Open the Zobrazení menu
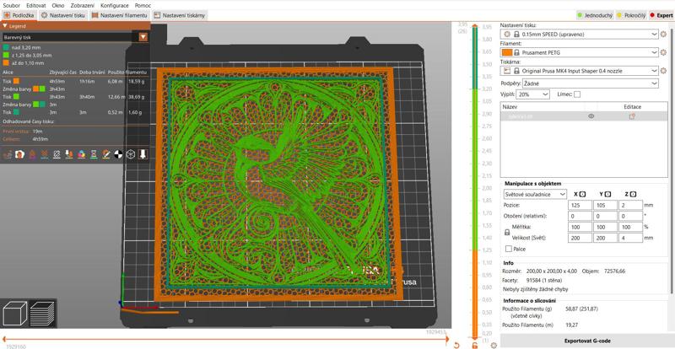 click(82, 6)
